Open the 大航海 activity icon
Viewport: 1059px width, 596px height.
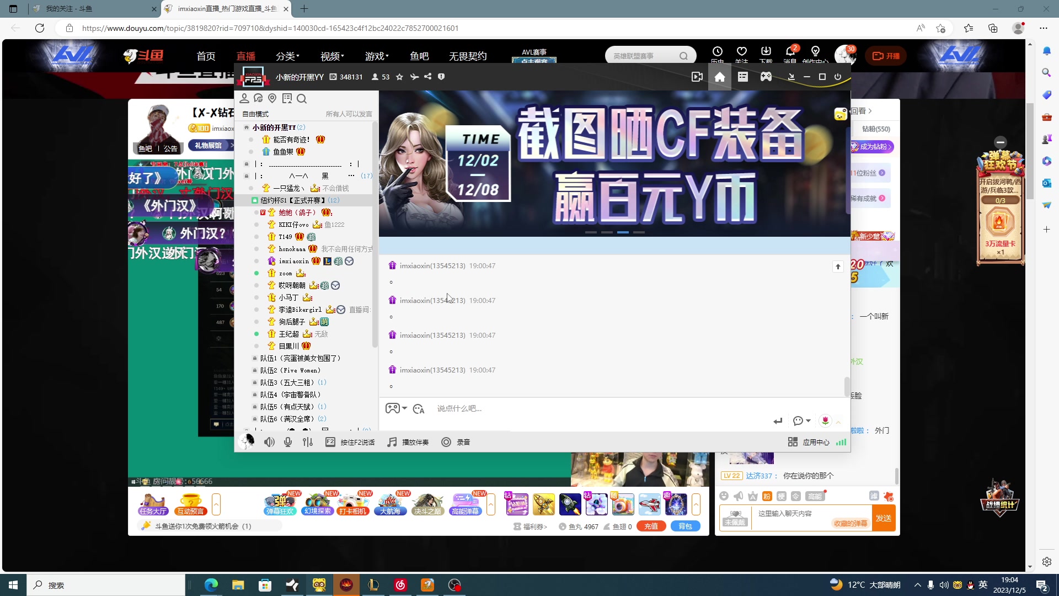pos(390,504)
